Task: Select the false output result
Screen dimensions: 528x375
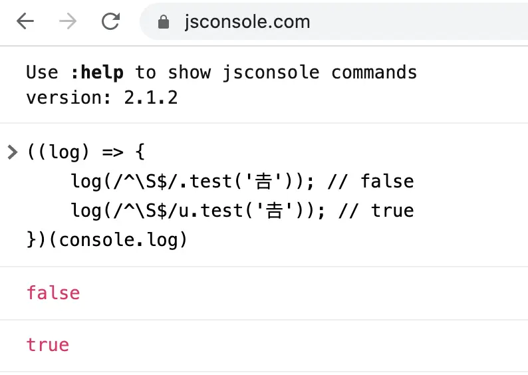Action: 53,293
